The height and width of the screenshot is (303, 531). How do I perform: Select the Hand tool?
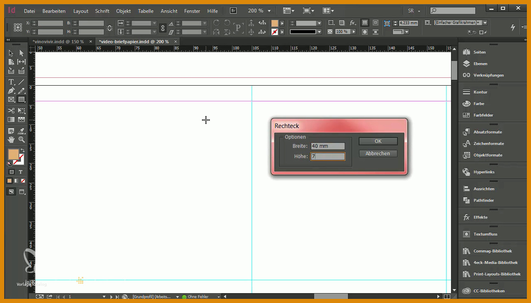(11, 140)
